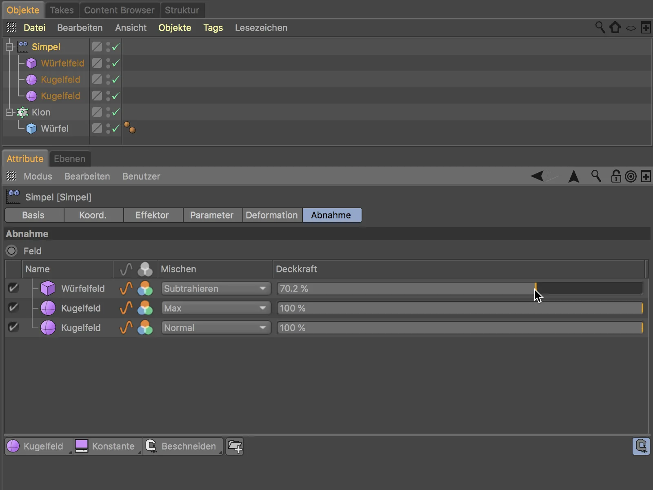
Task: Open the Lesezeichen menu
Action: coord(261,27)
